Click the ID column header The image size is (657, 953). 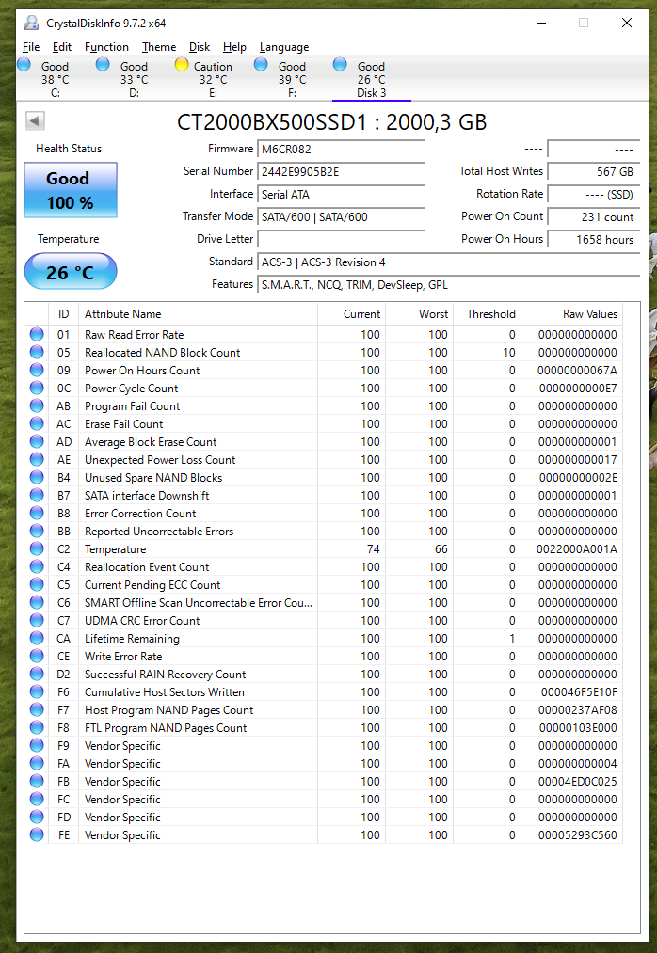pyautogui.click(x=63, y=314)
